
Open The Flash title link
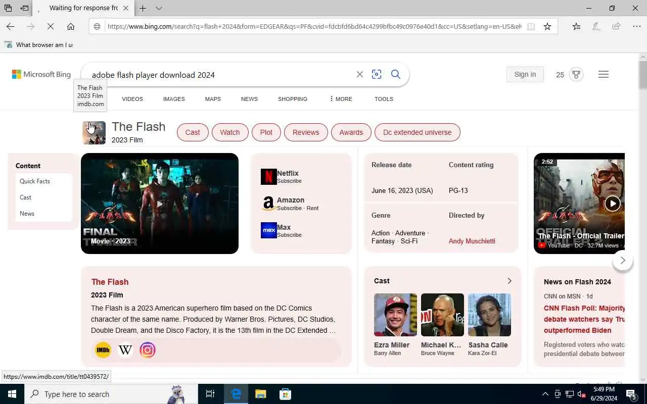(x=110, y=282)
